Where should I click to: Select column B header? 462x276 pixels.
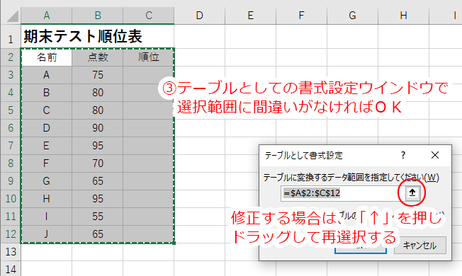point(98,16)
